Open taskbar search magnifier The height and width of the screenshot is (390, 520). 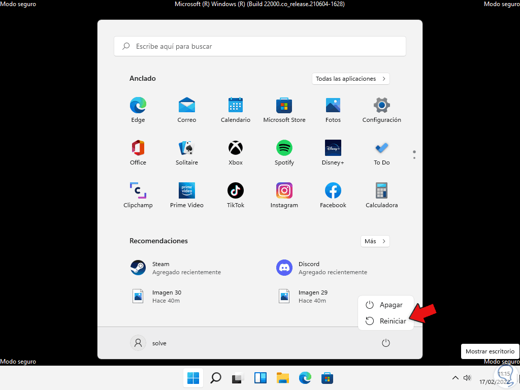click(x=216, y=378)
